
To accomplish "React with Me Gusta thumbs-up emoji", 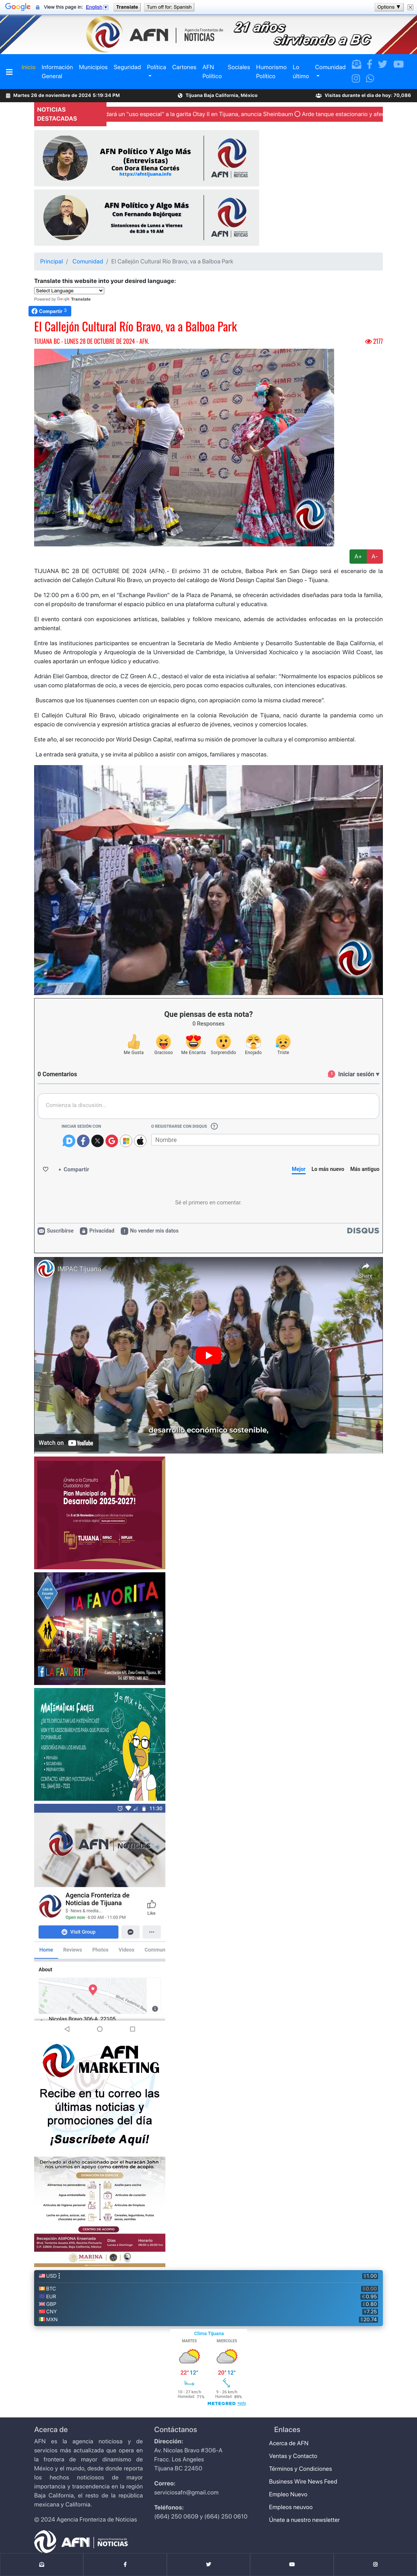I will [133, 1042].
